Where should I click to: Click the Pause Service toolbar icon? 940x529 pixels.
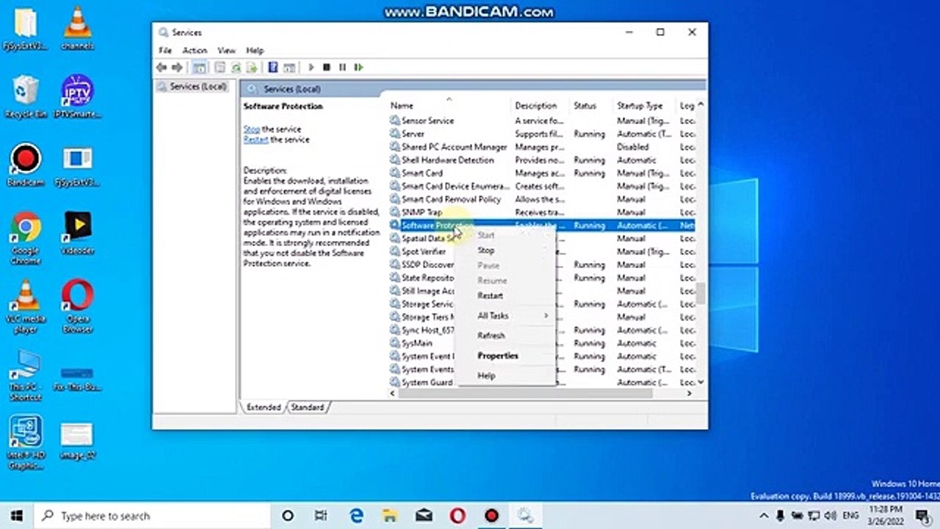tap(342, 67)
